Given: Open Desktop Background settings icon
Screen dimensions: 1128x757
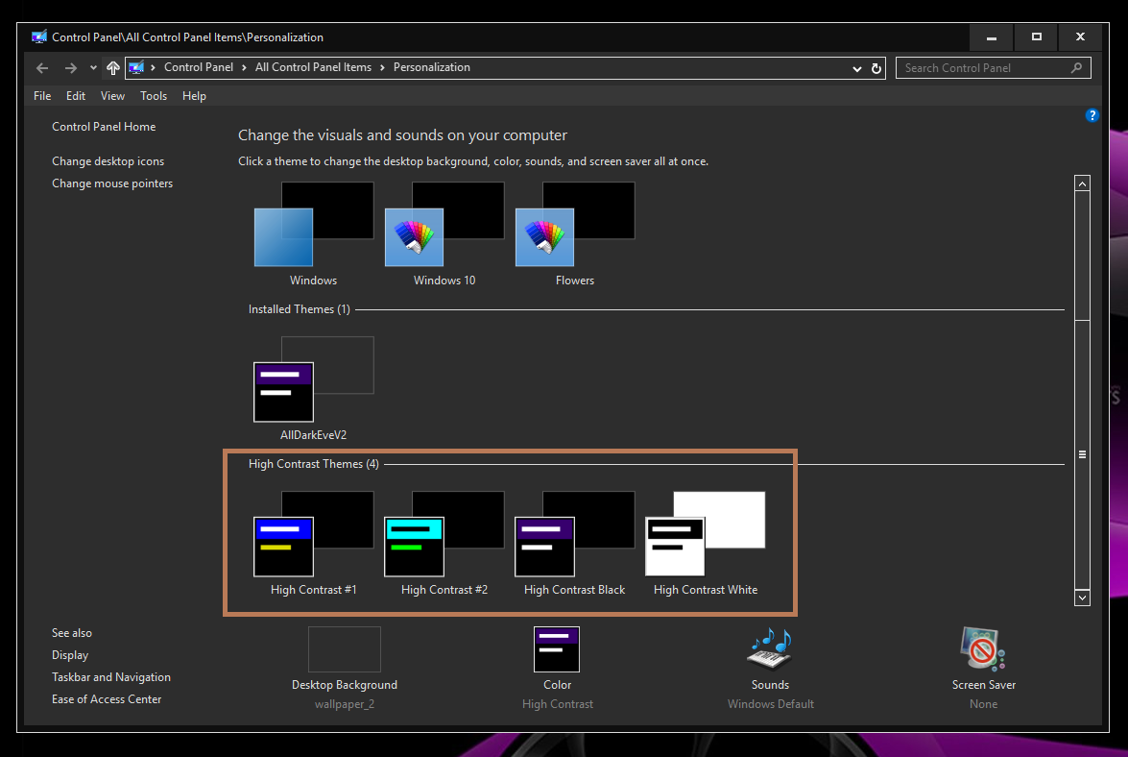Looking at the screenshot, I should pyautogui.click(x=345, y=649).
